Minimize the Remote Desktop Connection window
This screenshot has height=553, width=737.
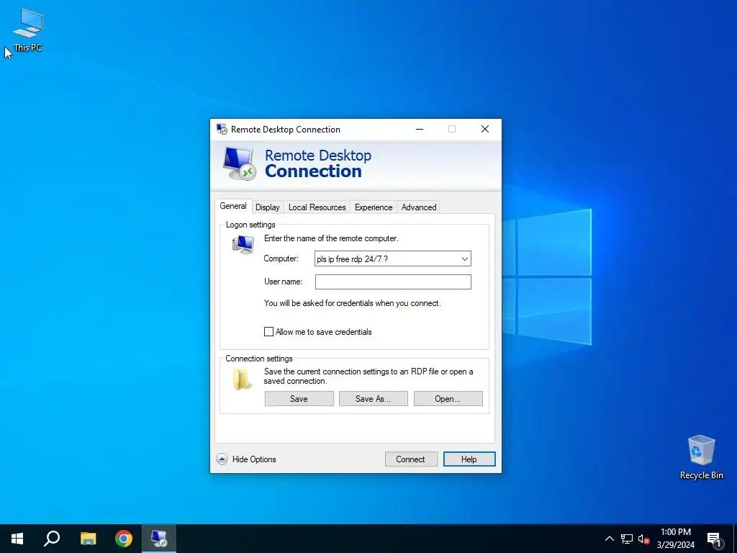point(420,129)
